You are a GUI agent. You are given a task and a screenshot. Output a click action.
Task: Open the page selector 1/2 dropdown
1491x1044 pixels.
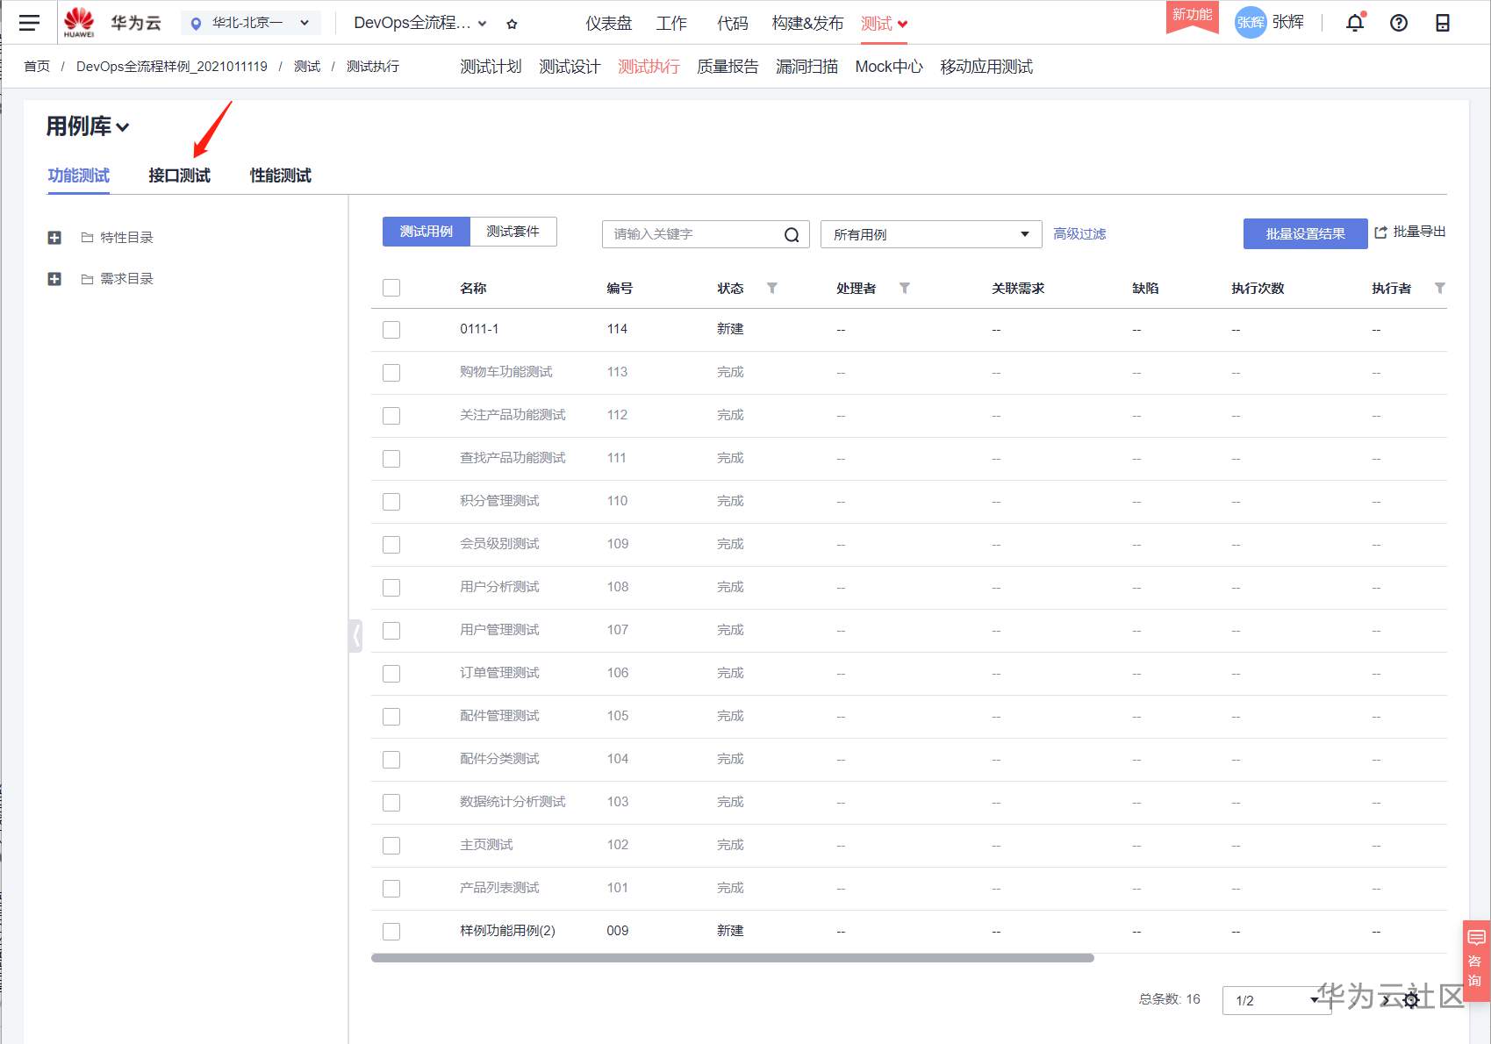click(x=1277, y=1000)
